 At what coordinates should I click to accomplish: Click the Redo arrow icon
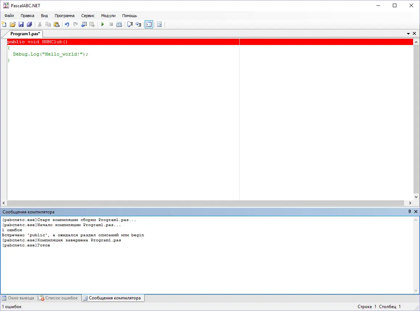click(x=75, y=24)
